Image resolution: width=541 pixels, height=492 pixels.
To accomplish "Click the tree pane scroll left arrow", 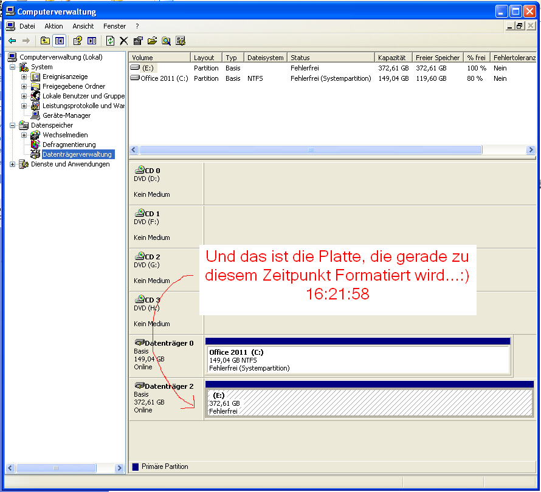I will tap(10, 468).
